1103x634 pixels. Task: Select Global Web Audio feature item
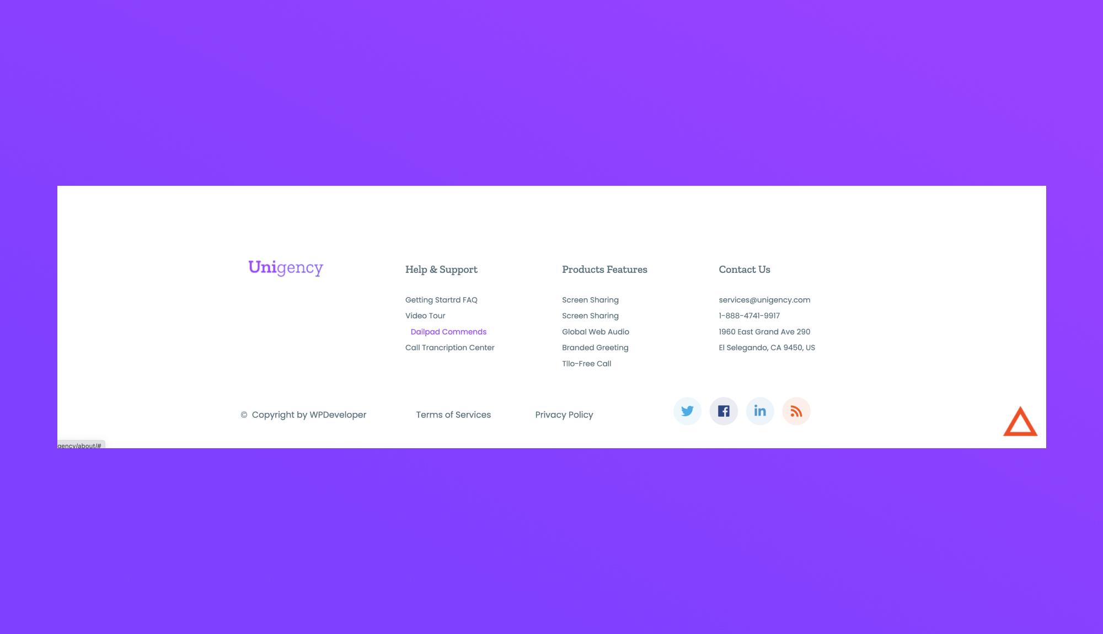pos(596,332)
